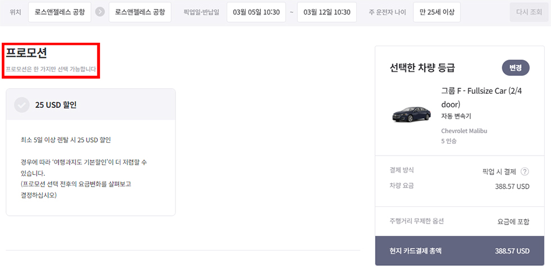Click the 차량 요금 388.57 USD amount
Viewport: 551px width, 268px height.
pyautogui.click(x=511, y=186)
